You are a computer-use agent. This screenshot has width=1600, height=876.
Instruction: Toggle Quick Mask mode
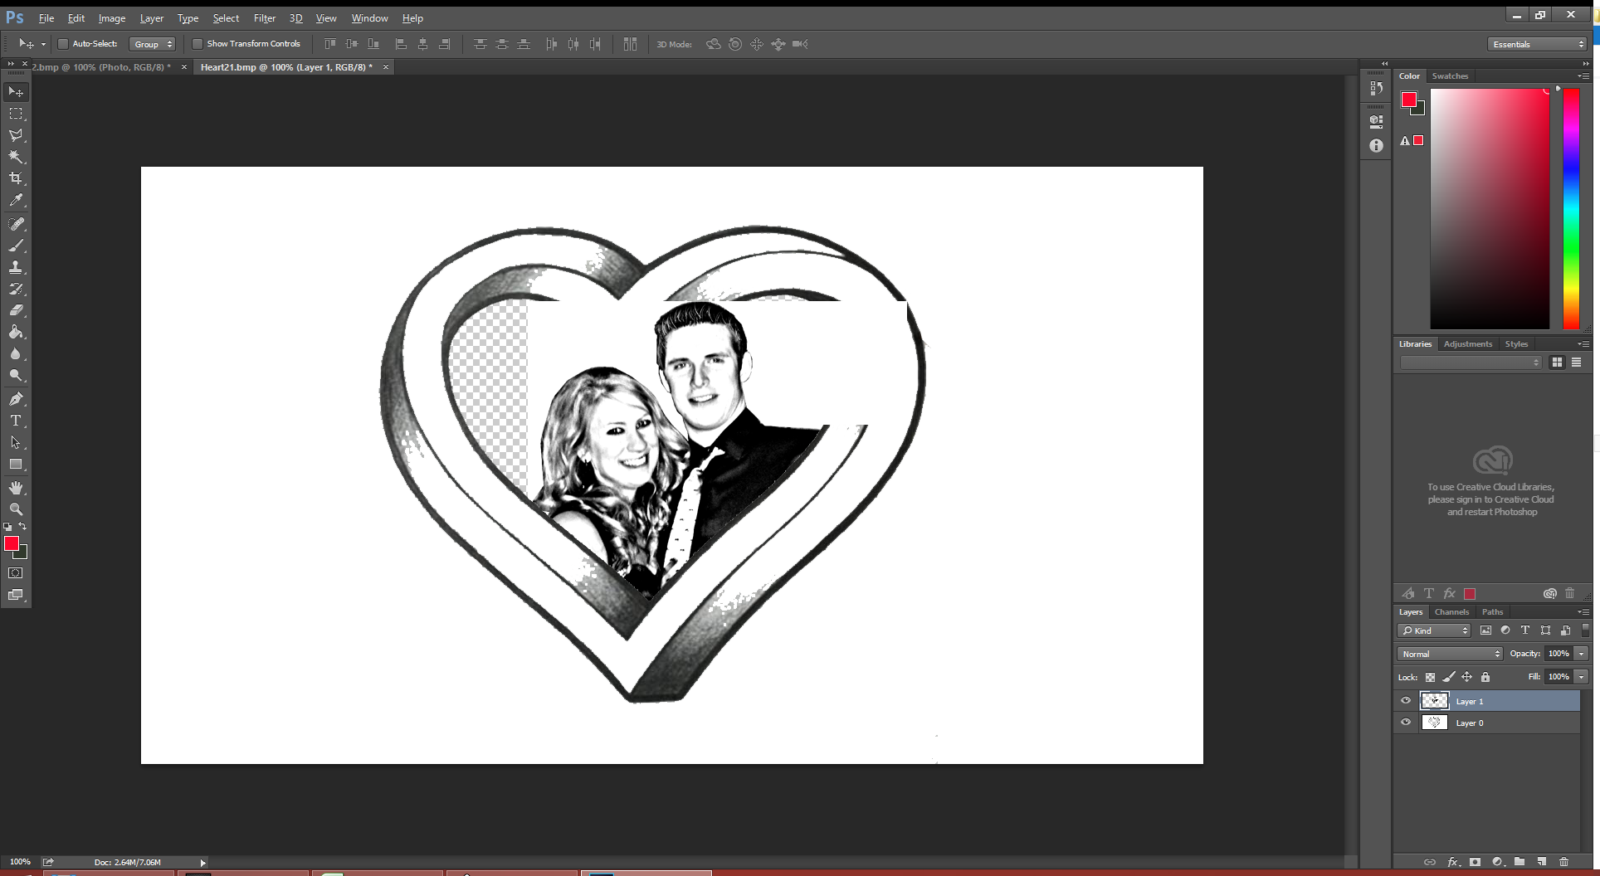point(16,573)
